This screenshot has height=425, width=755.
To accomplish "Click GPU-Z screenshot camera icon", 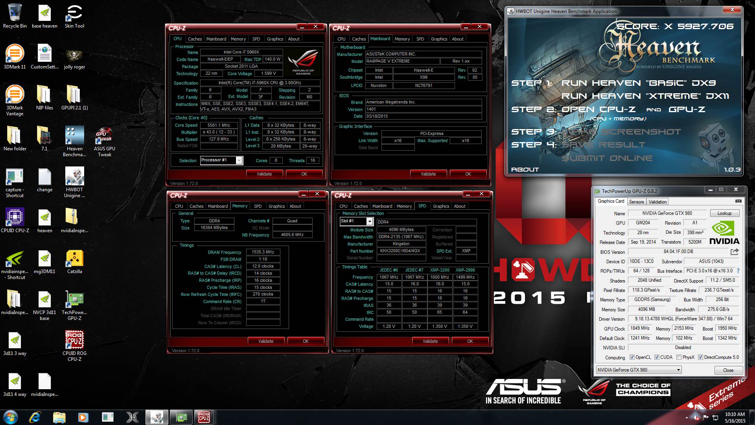I will [738, 201].
